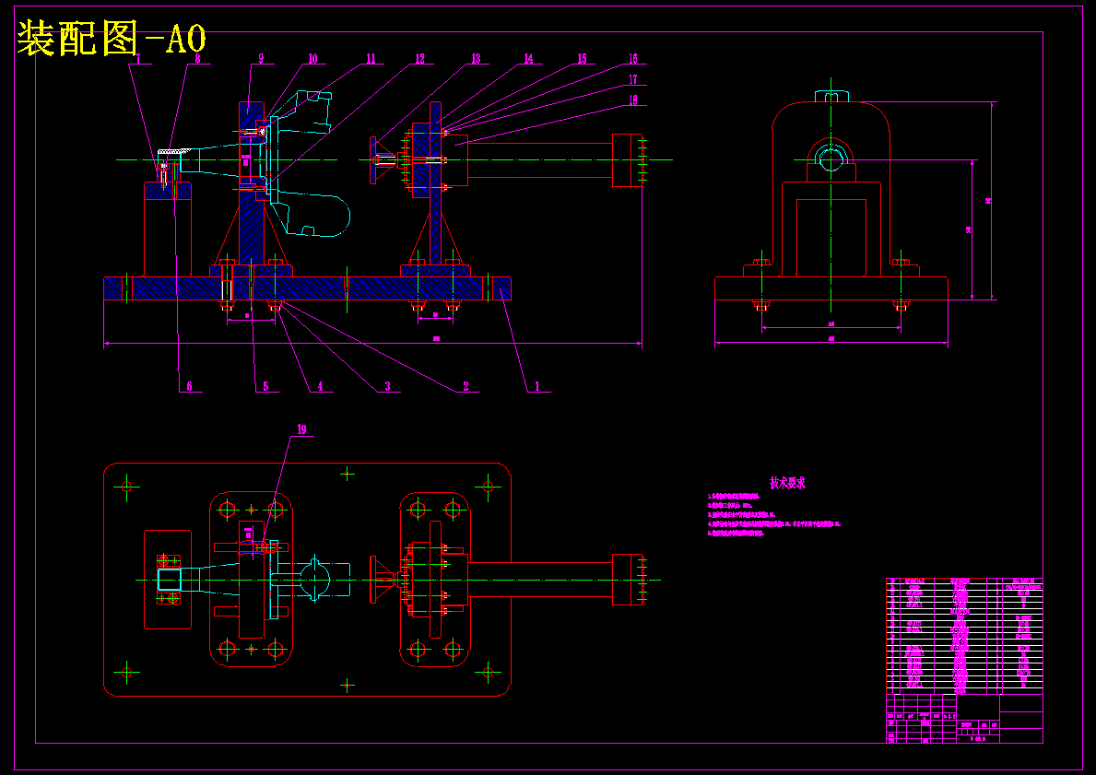
Task: Select part label number 4
Action: coord(320,386)
